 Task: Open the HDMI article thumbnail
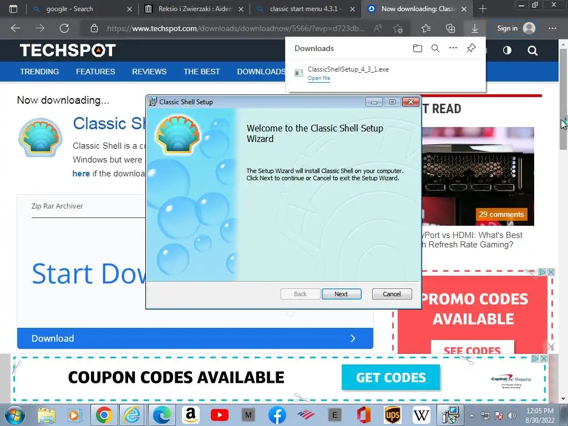point(478,176)
